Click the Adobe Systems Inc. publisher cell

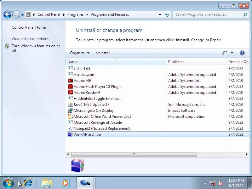184,80
